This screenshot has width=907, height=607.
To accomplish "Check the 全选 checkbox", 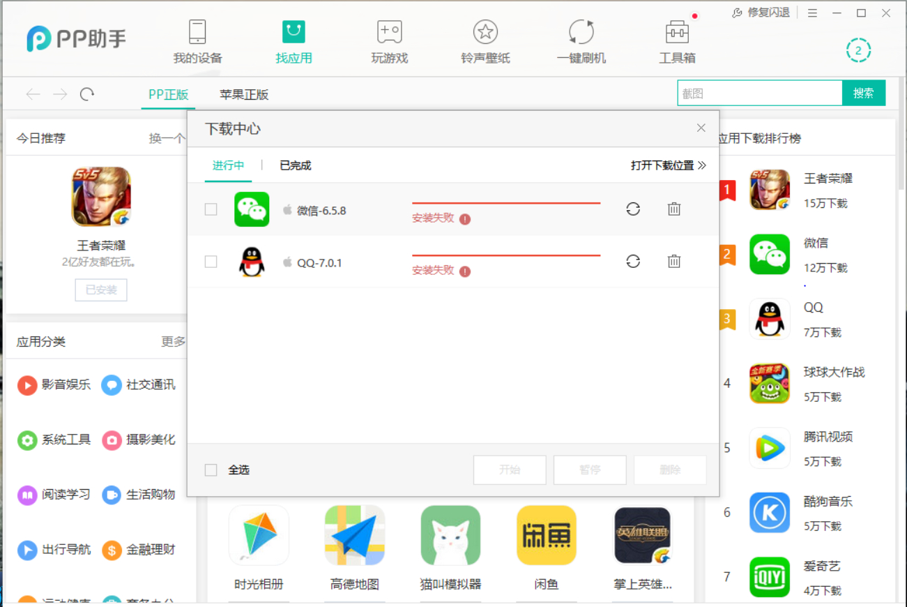I will click(211, 470).
